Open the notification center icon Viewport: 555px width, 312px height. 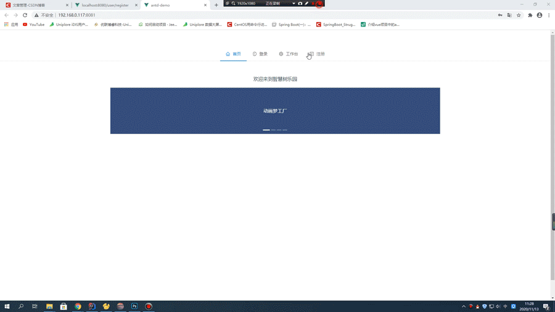[546, 306]
